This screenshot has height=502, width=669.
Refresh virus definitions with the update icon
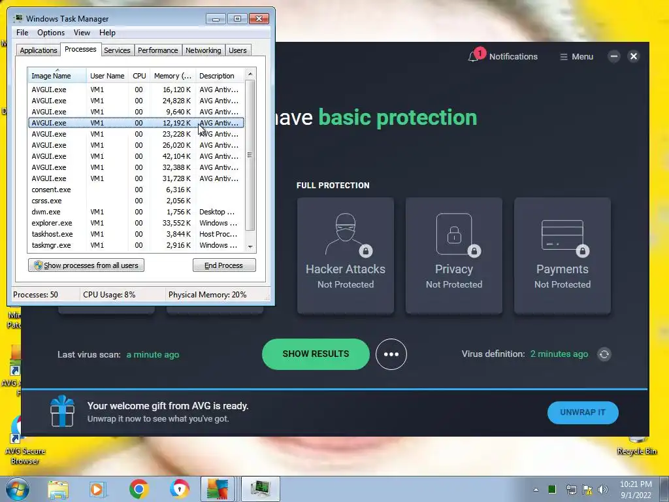point(604,354)
